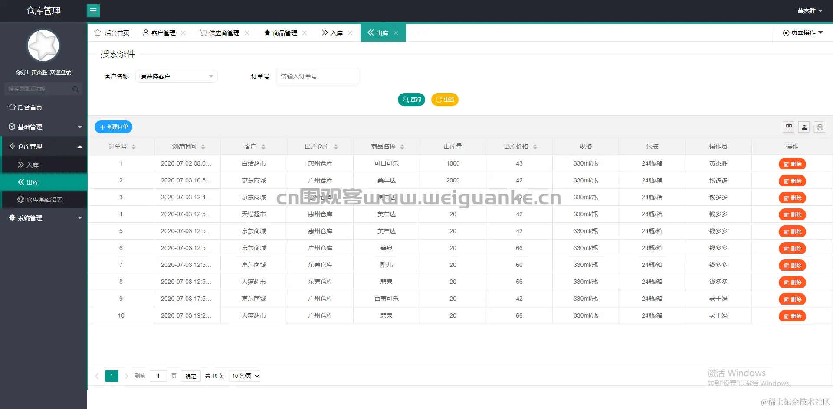
Task: Click the 出库量 cell showing 1000
Action: coord(453,163)
